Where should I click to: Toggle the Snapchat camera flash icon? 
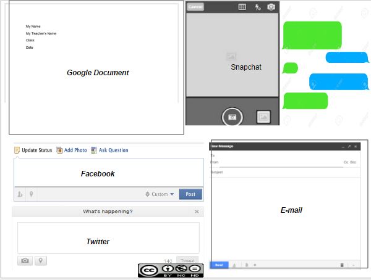pos(257,7)
